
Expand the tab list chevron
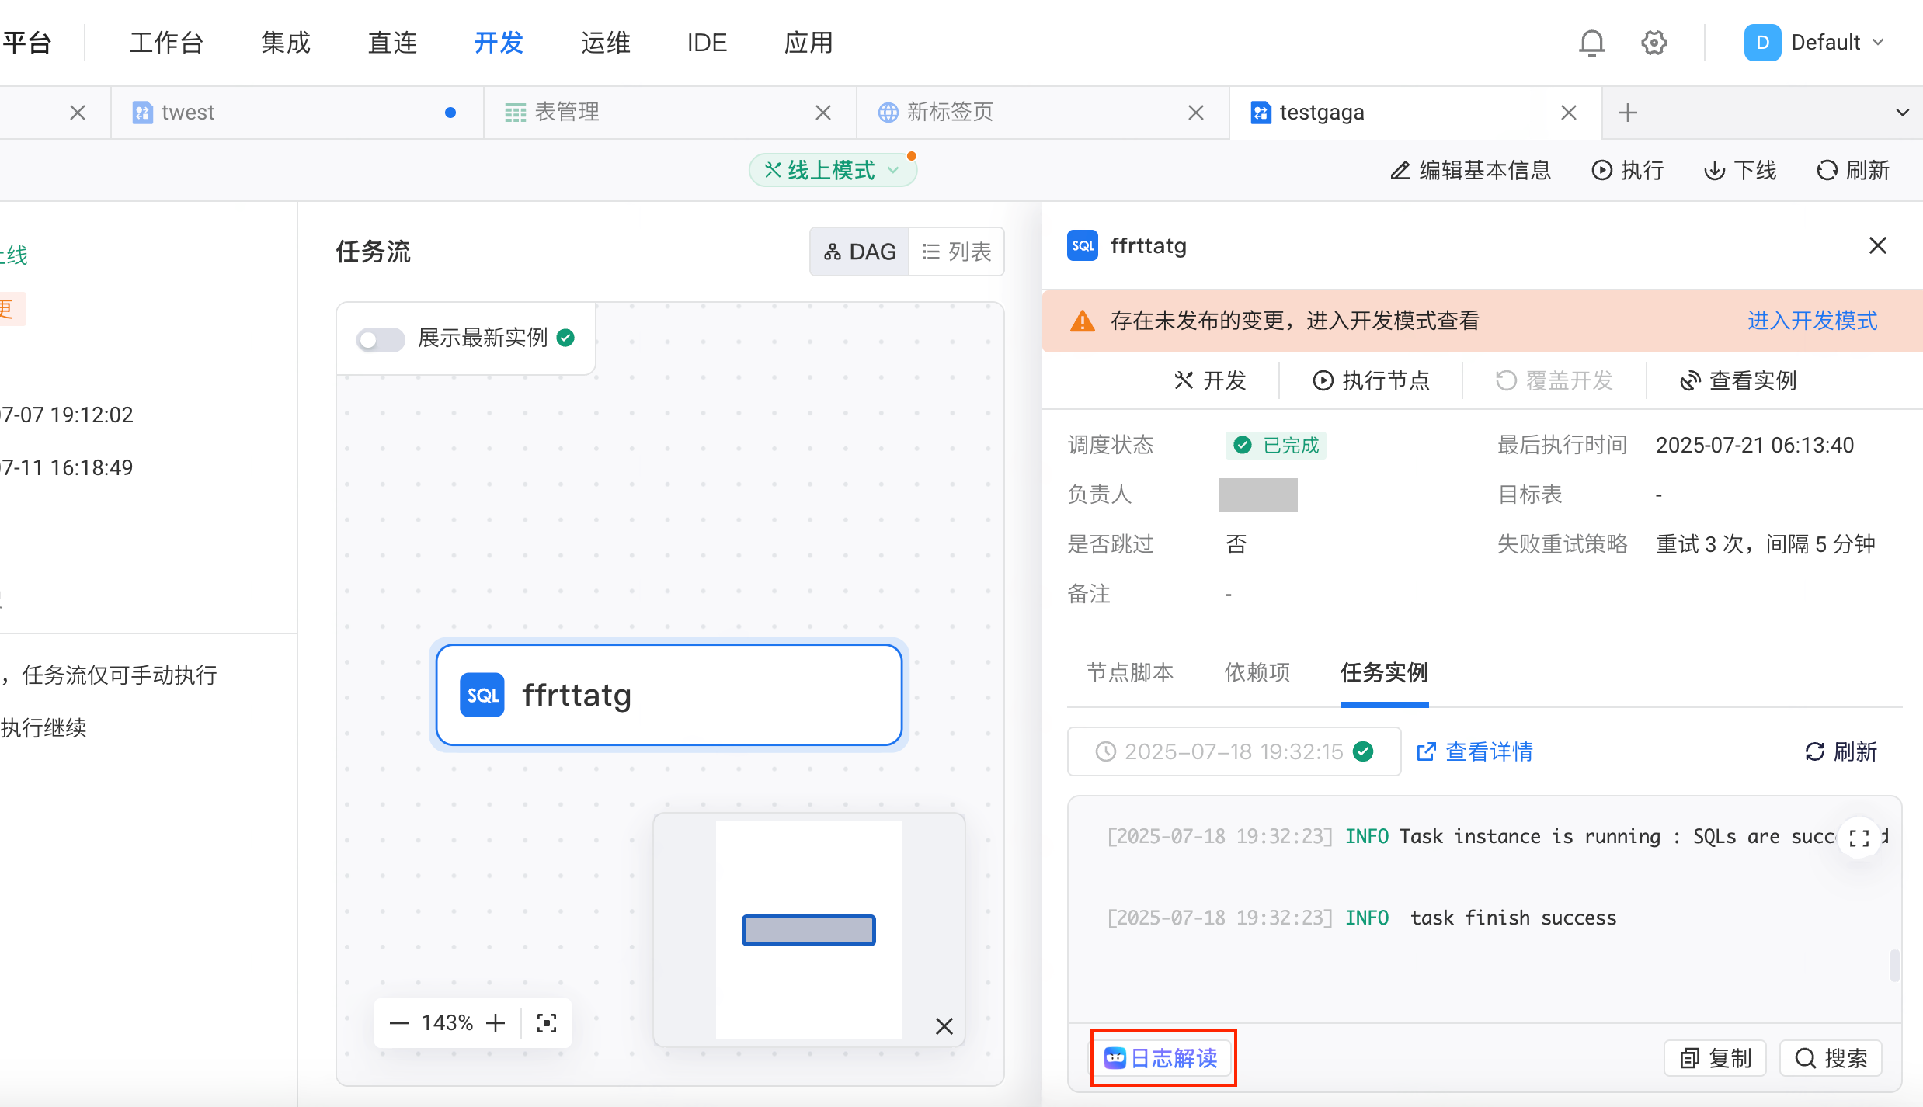[1903, 113]
